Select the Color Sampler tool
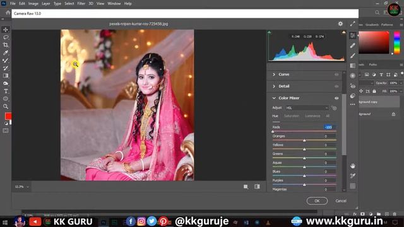404x227 pixels. (352, 176)
